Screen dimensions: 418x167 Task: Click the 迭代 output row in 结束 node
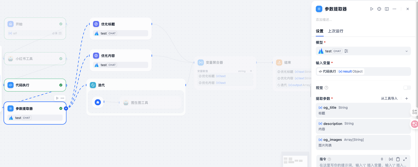pos(294,85)
